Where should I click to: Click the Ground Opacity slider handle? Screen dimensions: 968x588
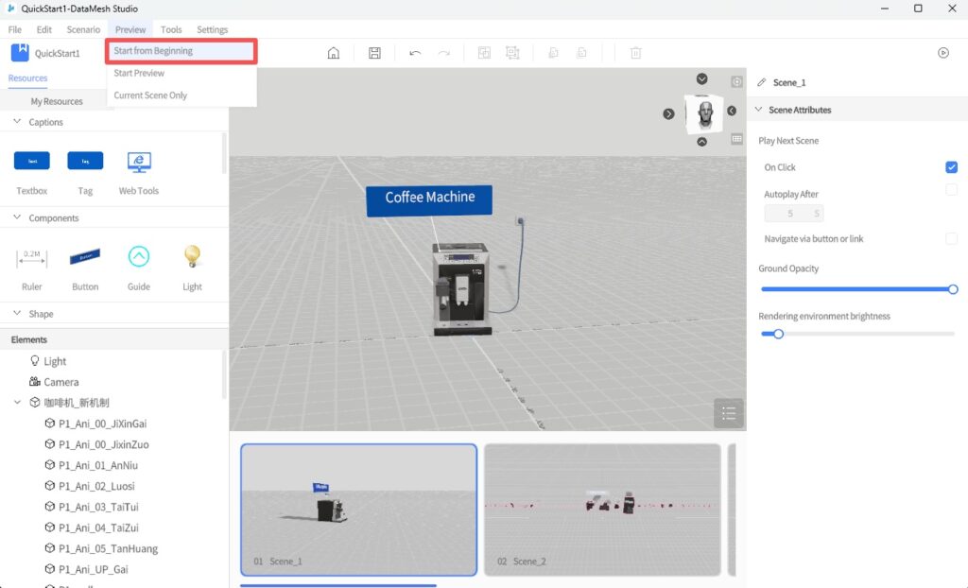click(x=953, y=289)
